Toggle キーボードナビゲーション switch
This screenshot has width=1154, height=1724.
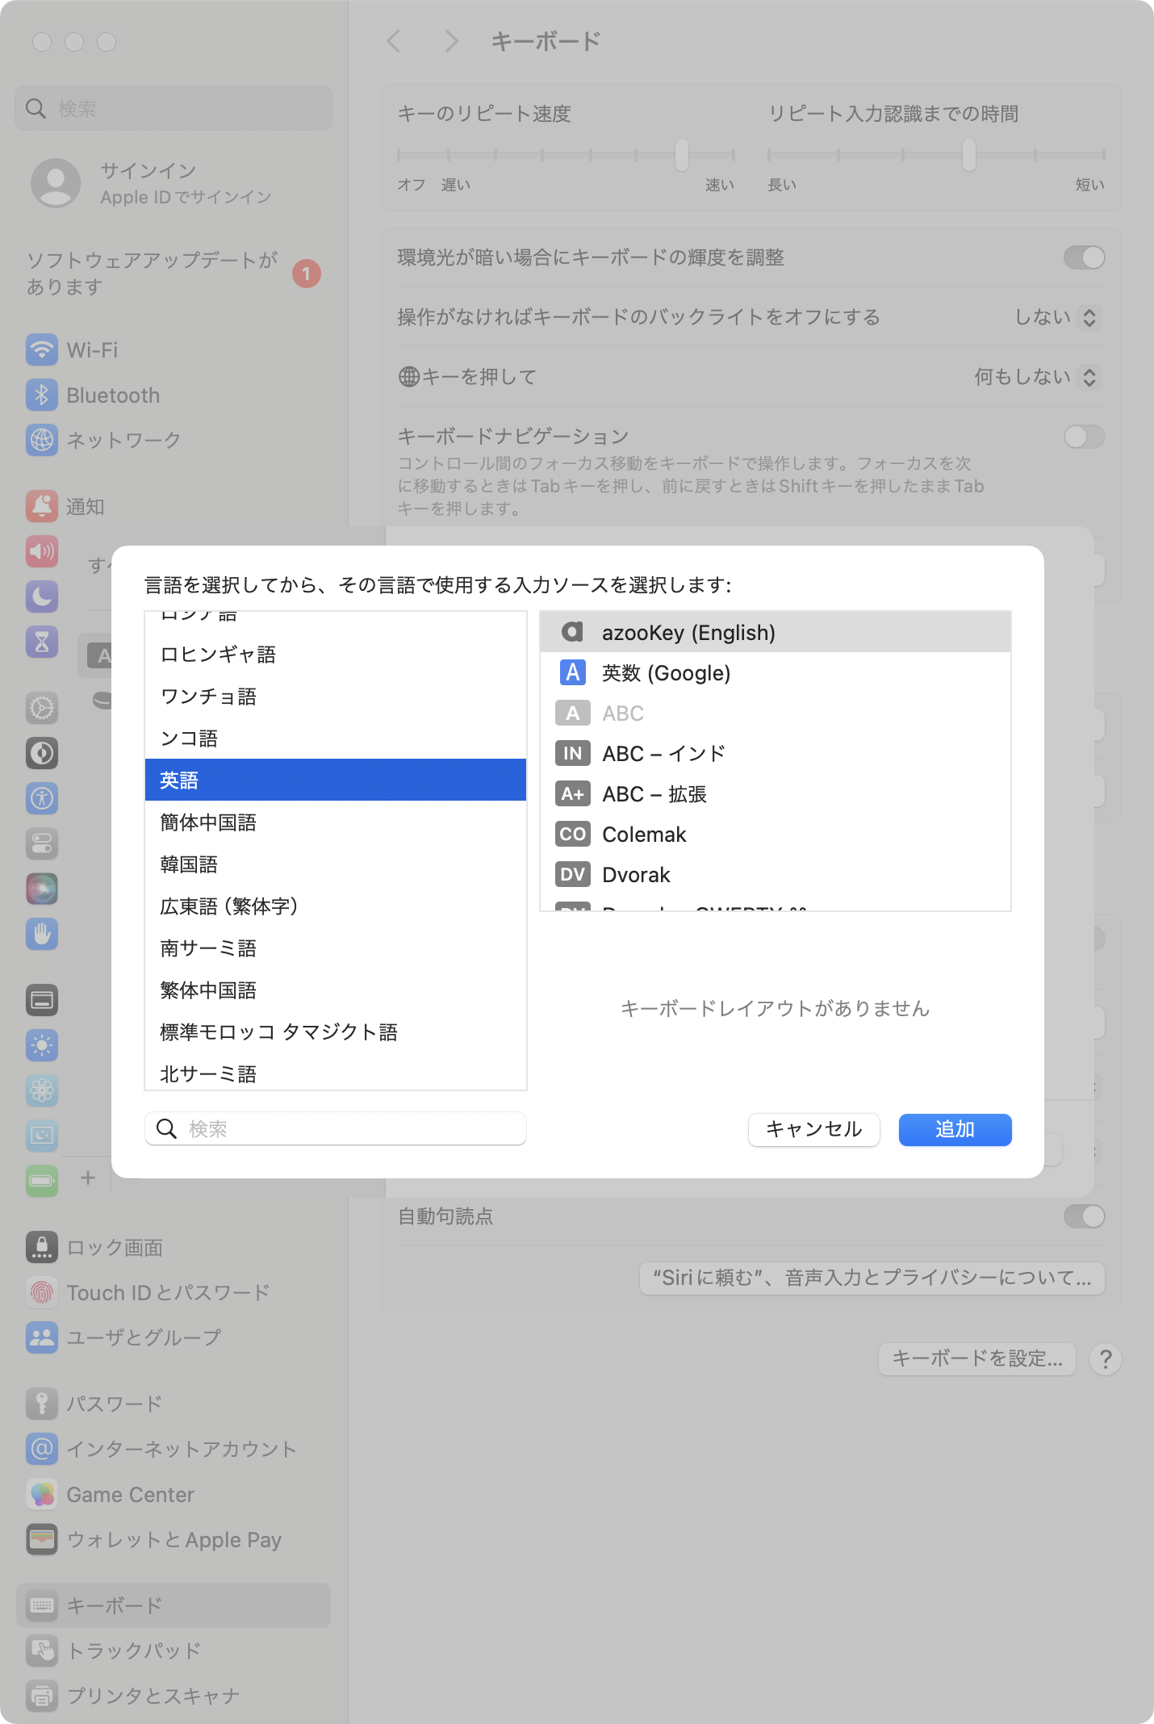[x=1084, y=437]
